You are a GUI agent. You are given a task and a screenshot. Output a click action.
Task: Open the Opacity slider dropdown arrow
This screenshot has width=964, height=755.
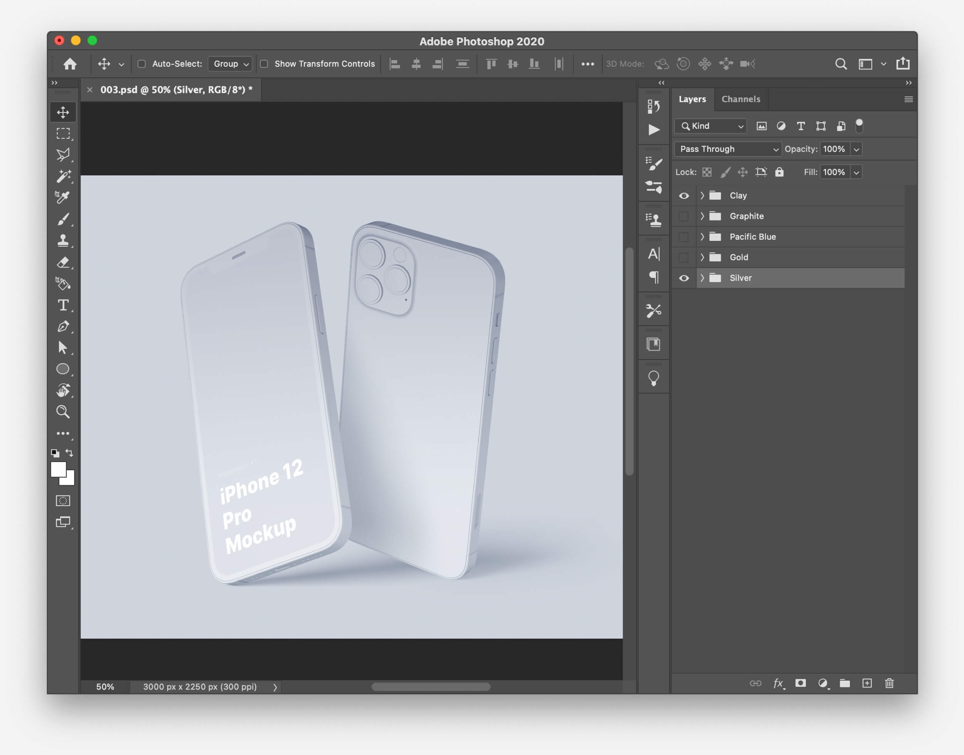tap(856, 149)
